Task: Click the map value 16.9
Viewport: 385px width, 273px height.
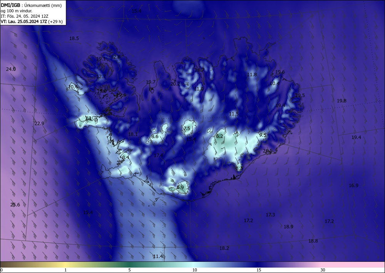Action: [x=353, y=186]
